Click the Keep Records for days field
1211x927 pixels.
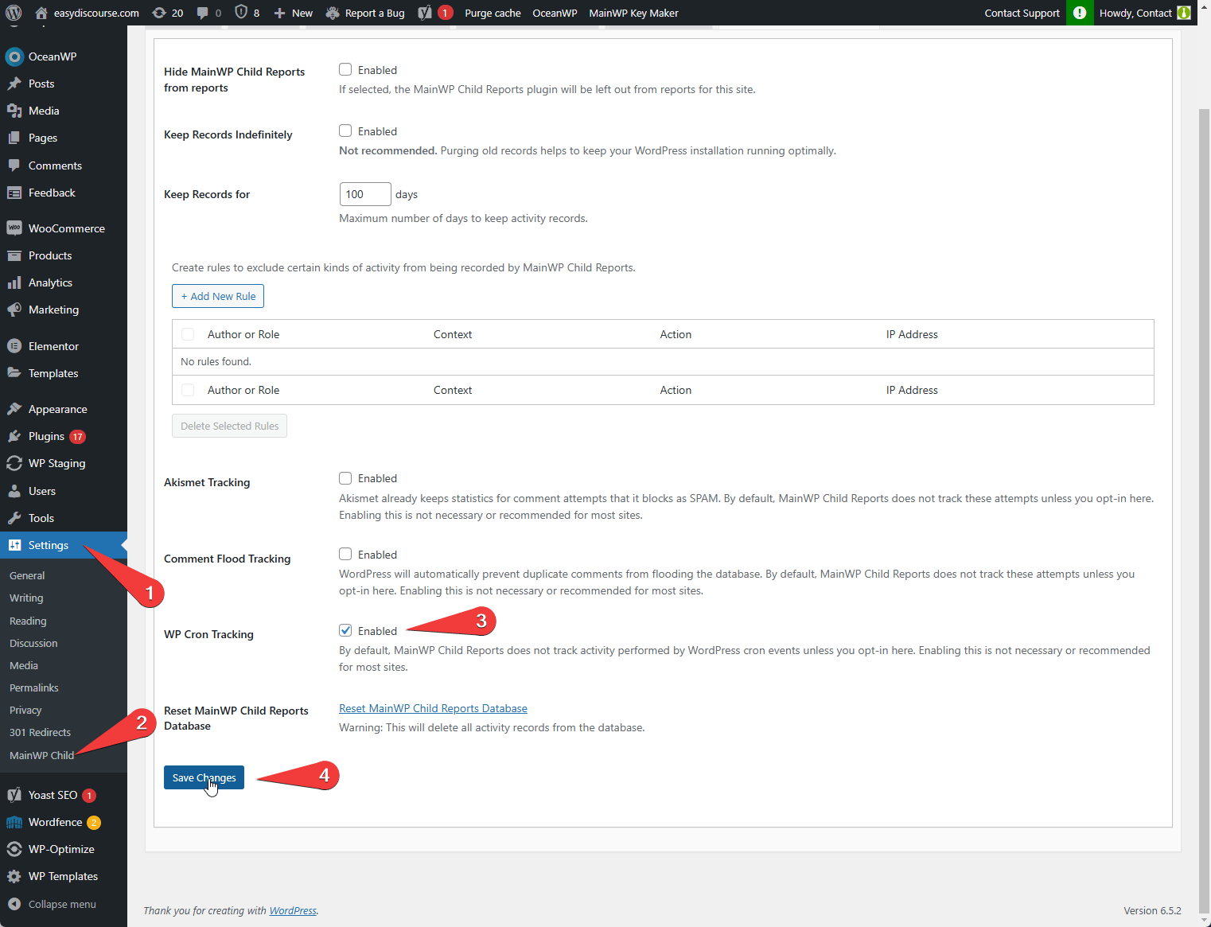365,194
